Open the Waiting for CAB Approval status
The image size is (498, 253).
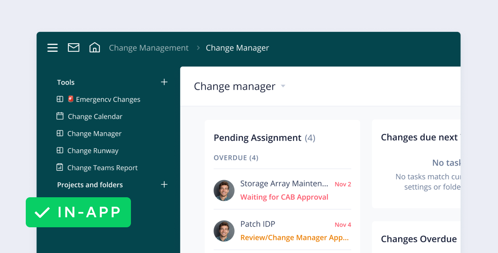284,197
